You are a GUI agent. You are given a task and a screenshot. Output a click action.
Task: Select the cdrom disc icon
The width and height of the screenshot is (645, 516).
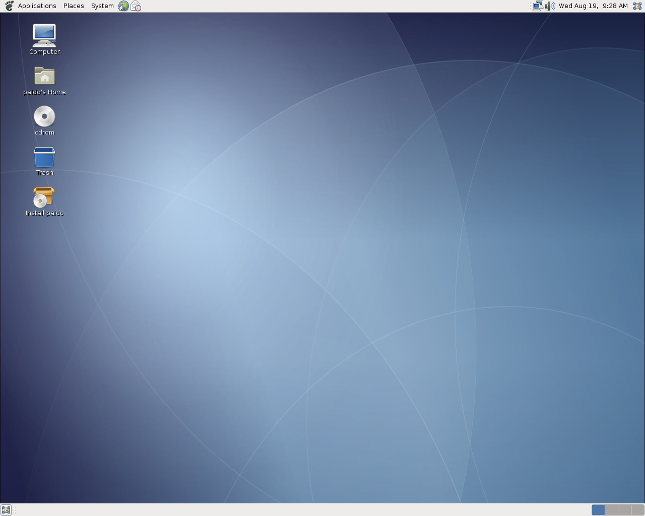[x=44, y=116]
